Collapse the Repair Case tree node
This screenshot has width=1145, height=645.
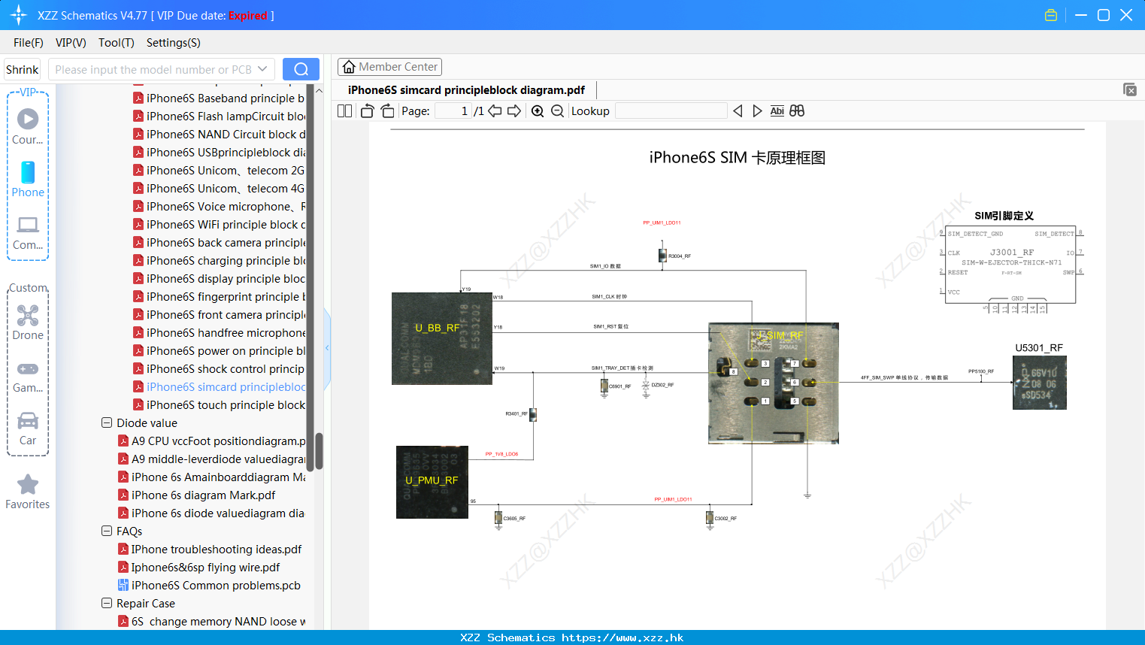[x=107, y=603]
